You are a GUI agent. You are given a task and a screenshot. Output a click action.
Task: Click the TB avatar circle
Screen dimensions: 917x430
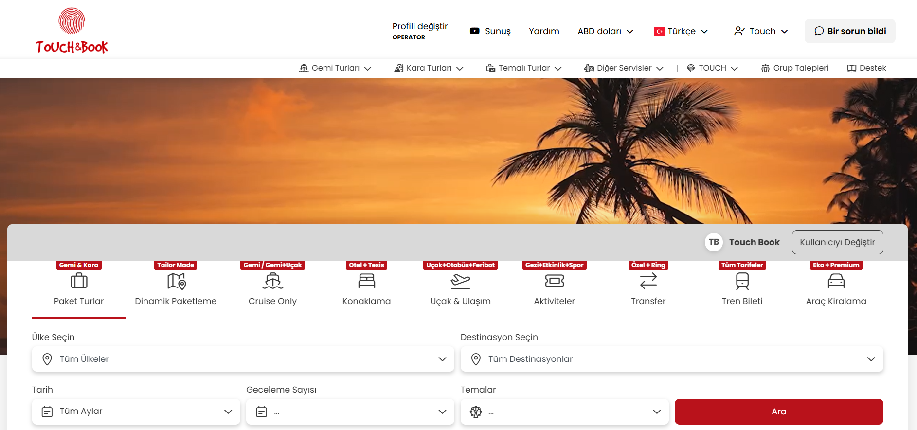714,242
